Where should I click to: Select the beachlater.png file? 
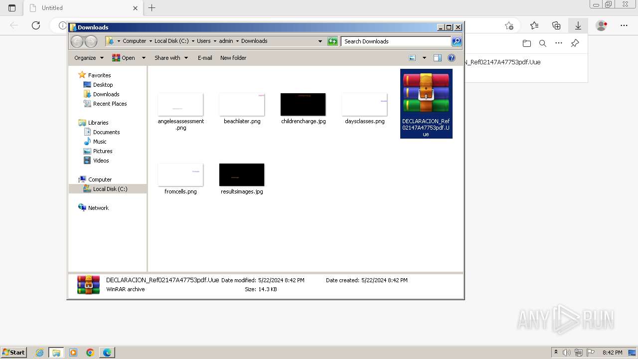click(x=242, y=109)
